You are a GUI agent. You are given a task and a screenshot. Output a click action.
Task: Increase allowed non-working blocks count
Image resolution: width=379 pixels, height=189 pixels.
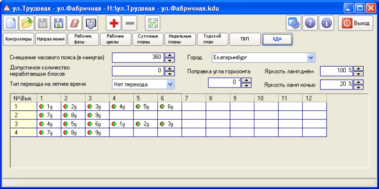(169, 69)
